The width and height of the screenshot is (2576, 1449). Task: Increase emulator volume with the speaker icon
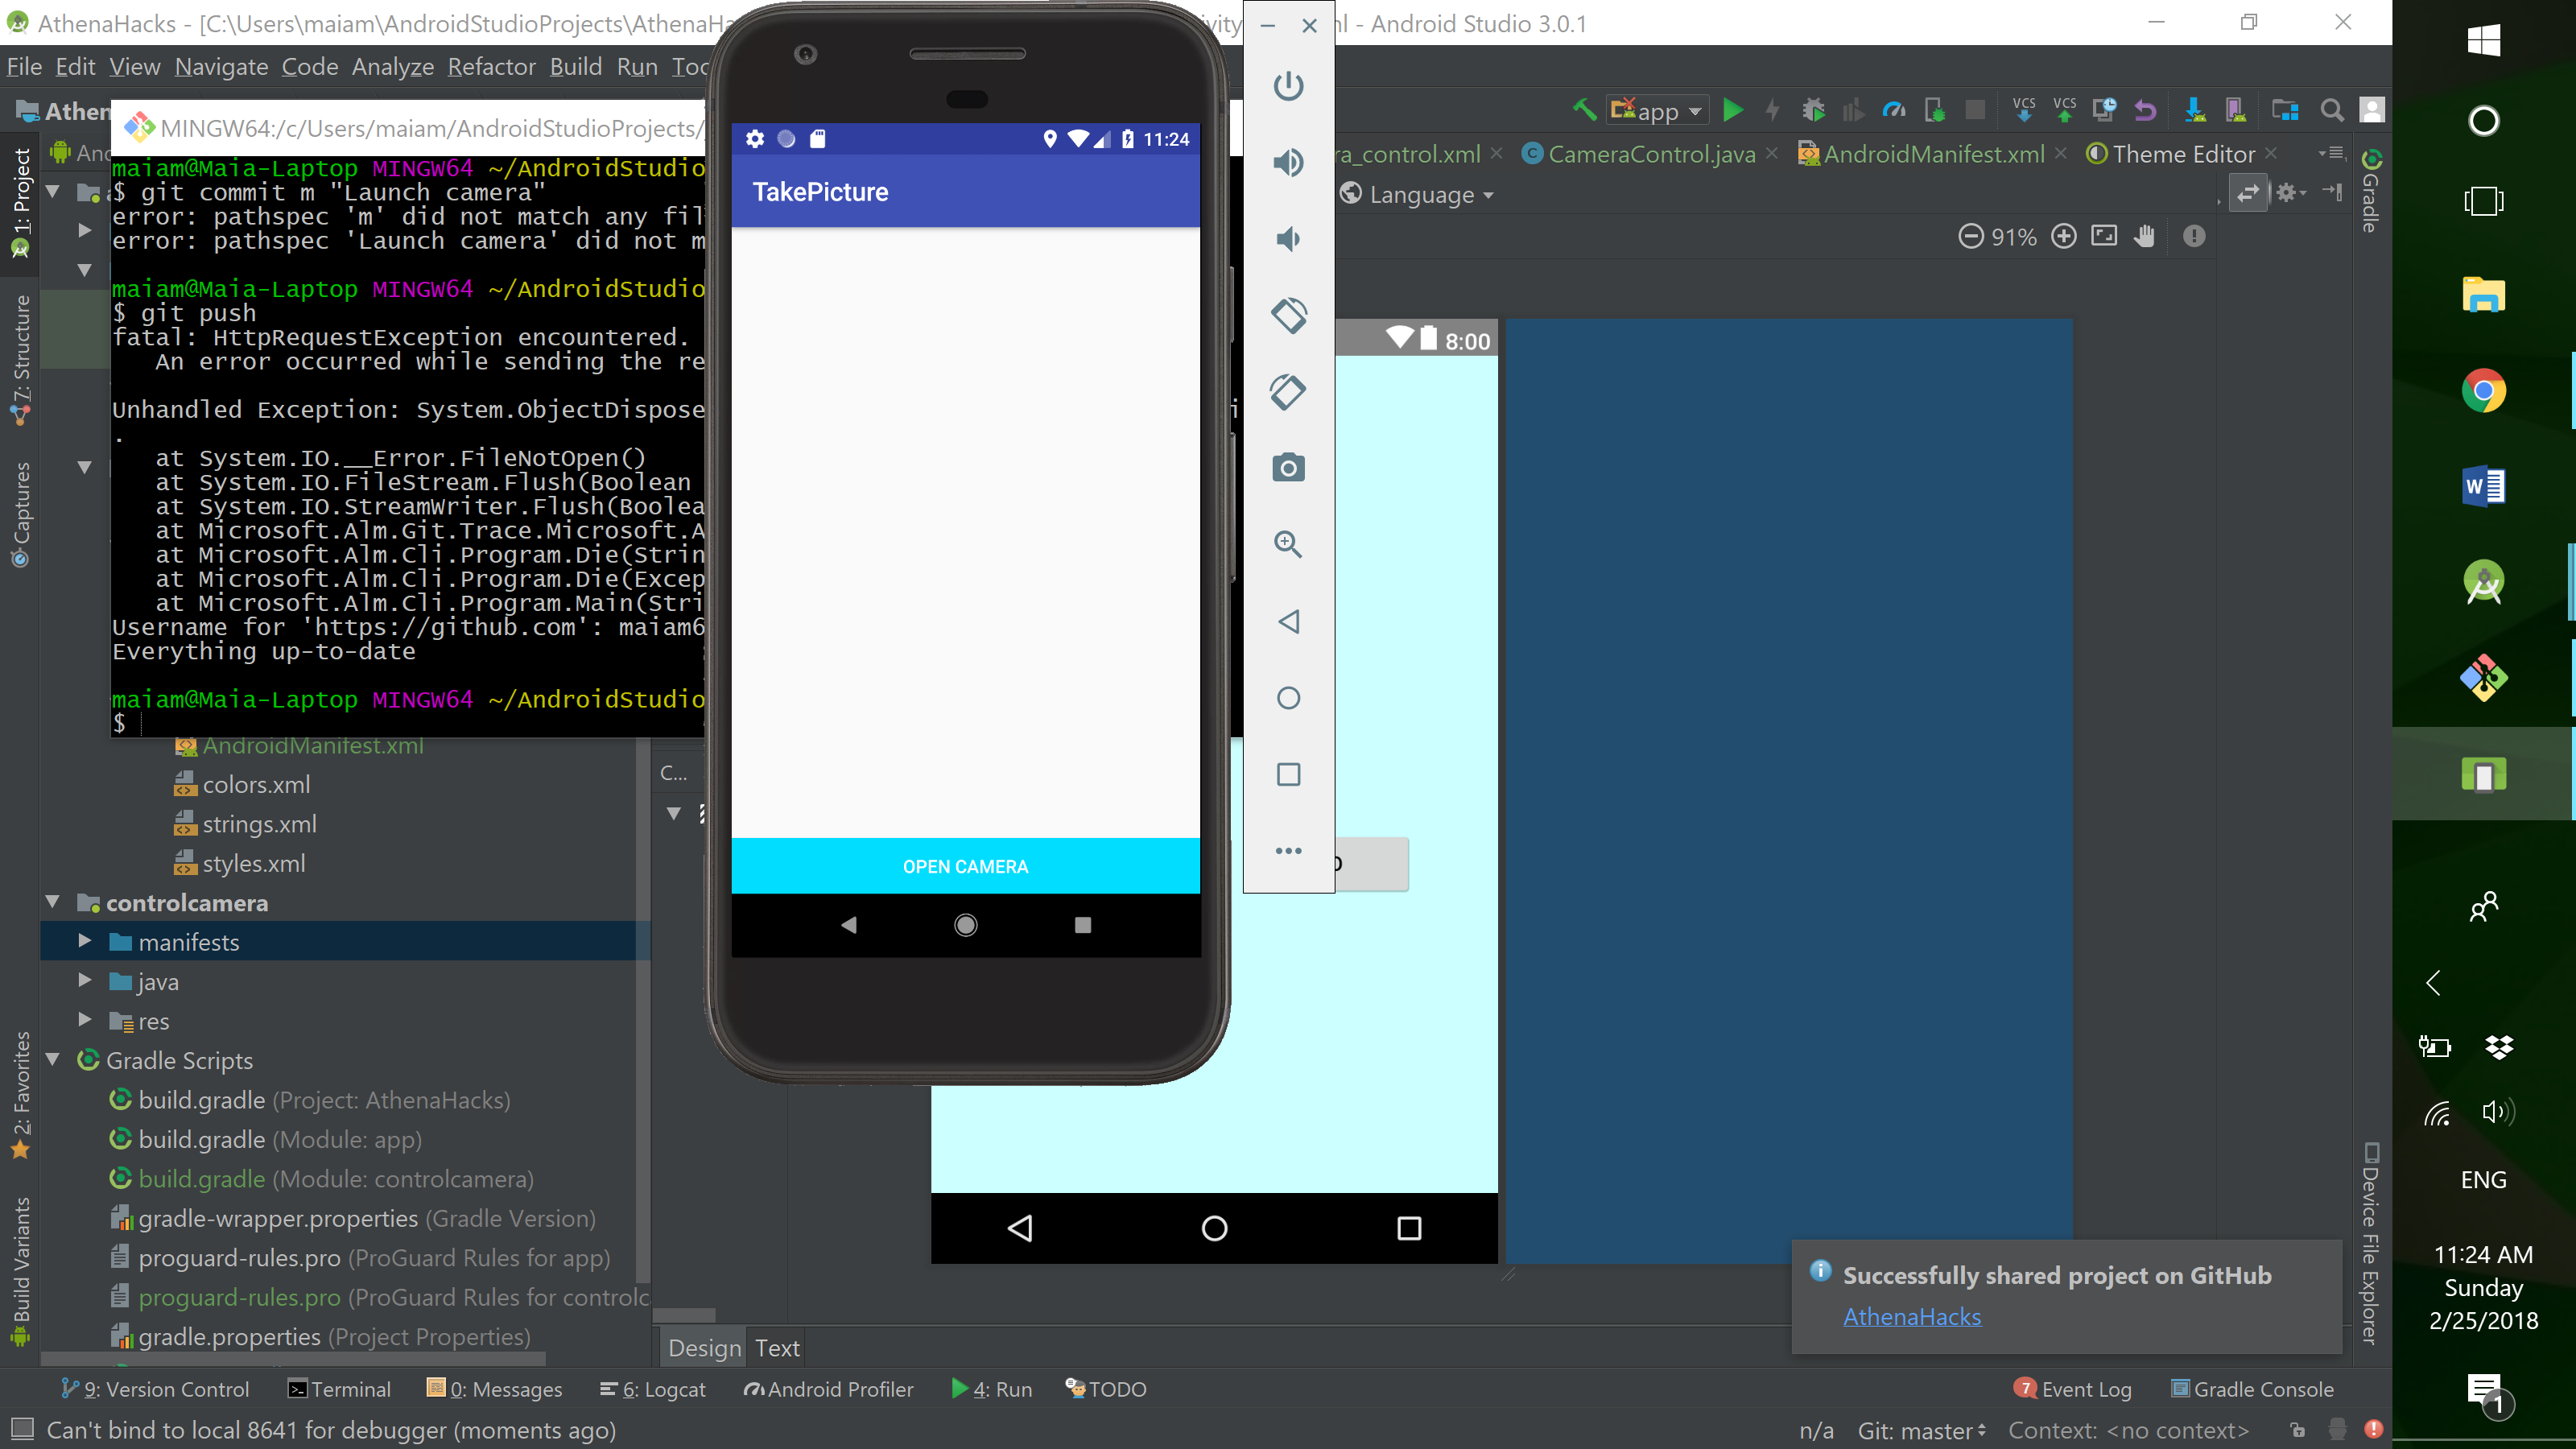[1288, 162]
